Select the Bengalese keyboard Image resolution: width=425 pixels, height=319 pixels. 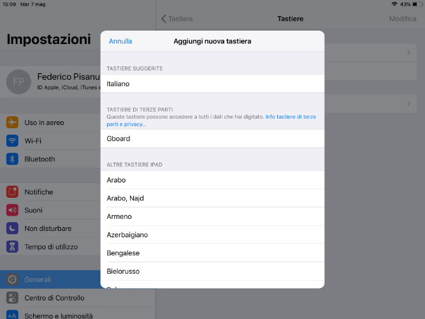pos(212,253)
